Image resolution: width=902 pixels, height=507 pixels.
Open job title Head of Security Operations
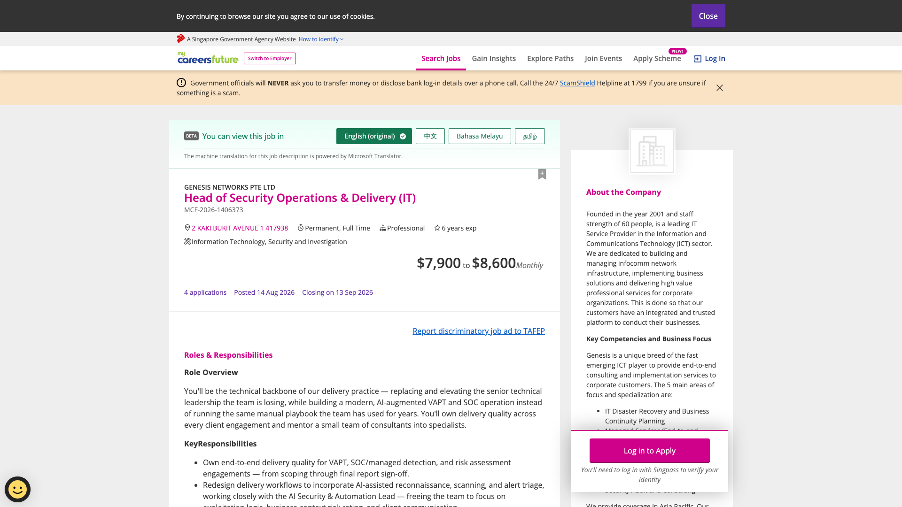300,198
